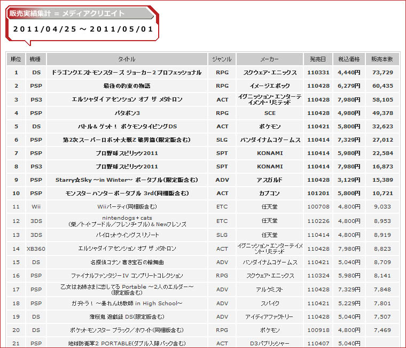Select title Wiiパーティ(同梱版含む)
The width and height of the screenshot is (406, 348).
point(127,207)
